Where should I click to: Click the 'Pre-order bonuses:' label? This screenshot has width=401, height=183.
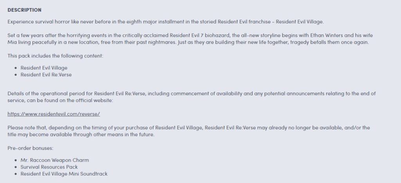click(30, 148)
